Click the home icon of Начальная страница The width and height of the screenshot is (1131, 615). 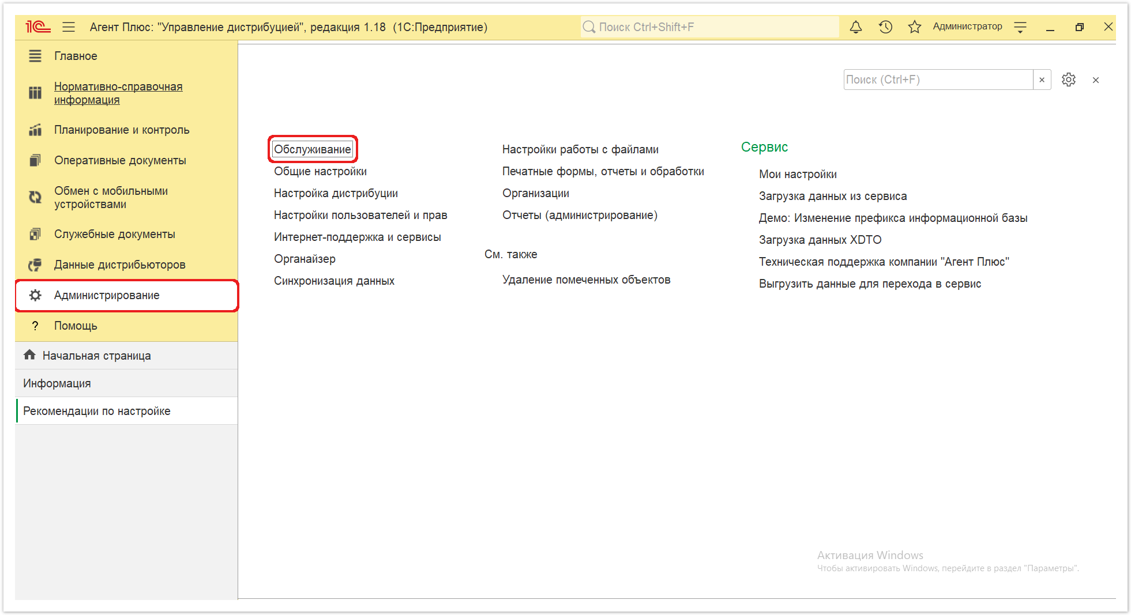(29, 355)
